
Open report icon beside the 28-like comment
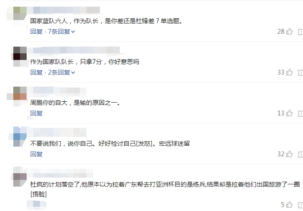pyautogui.click(x=300, y=32)
